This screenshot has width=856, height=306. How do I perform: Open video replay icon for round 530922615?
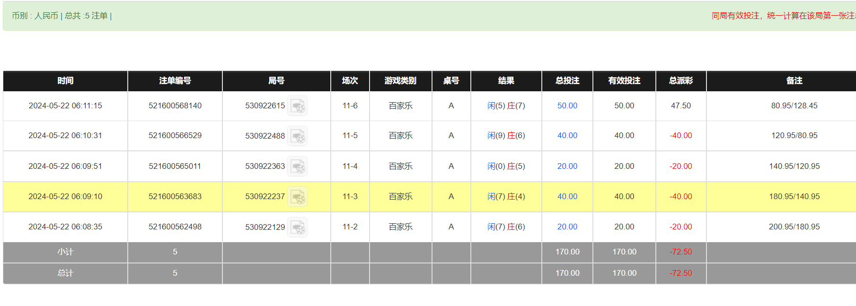298,106
